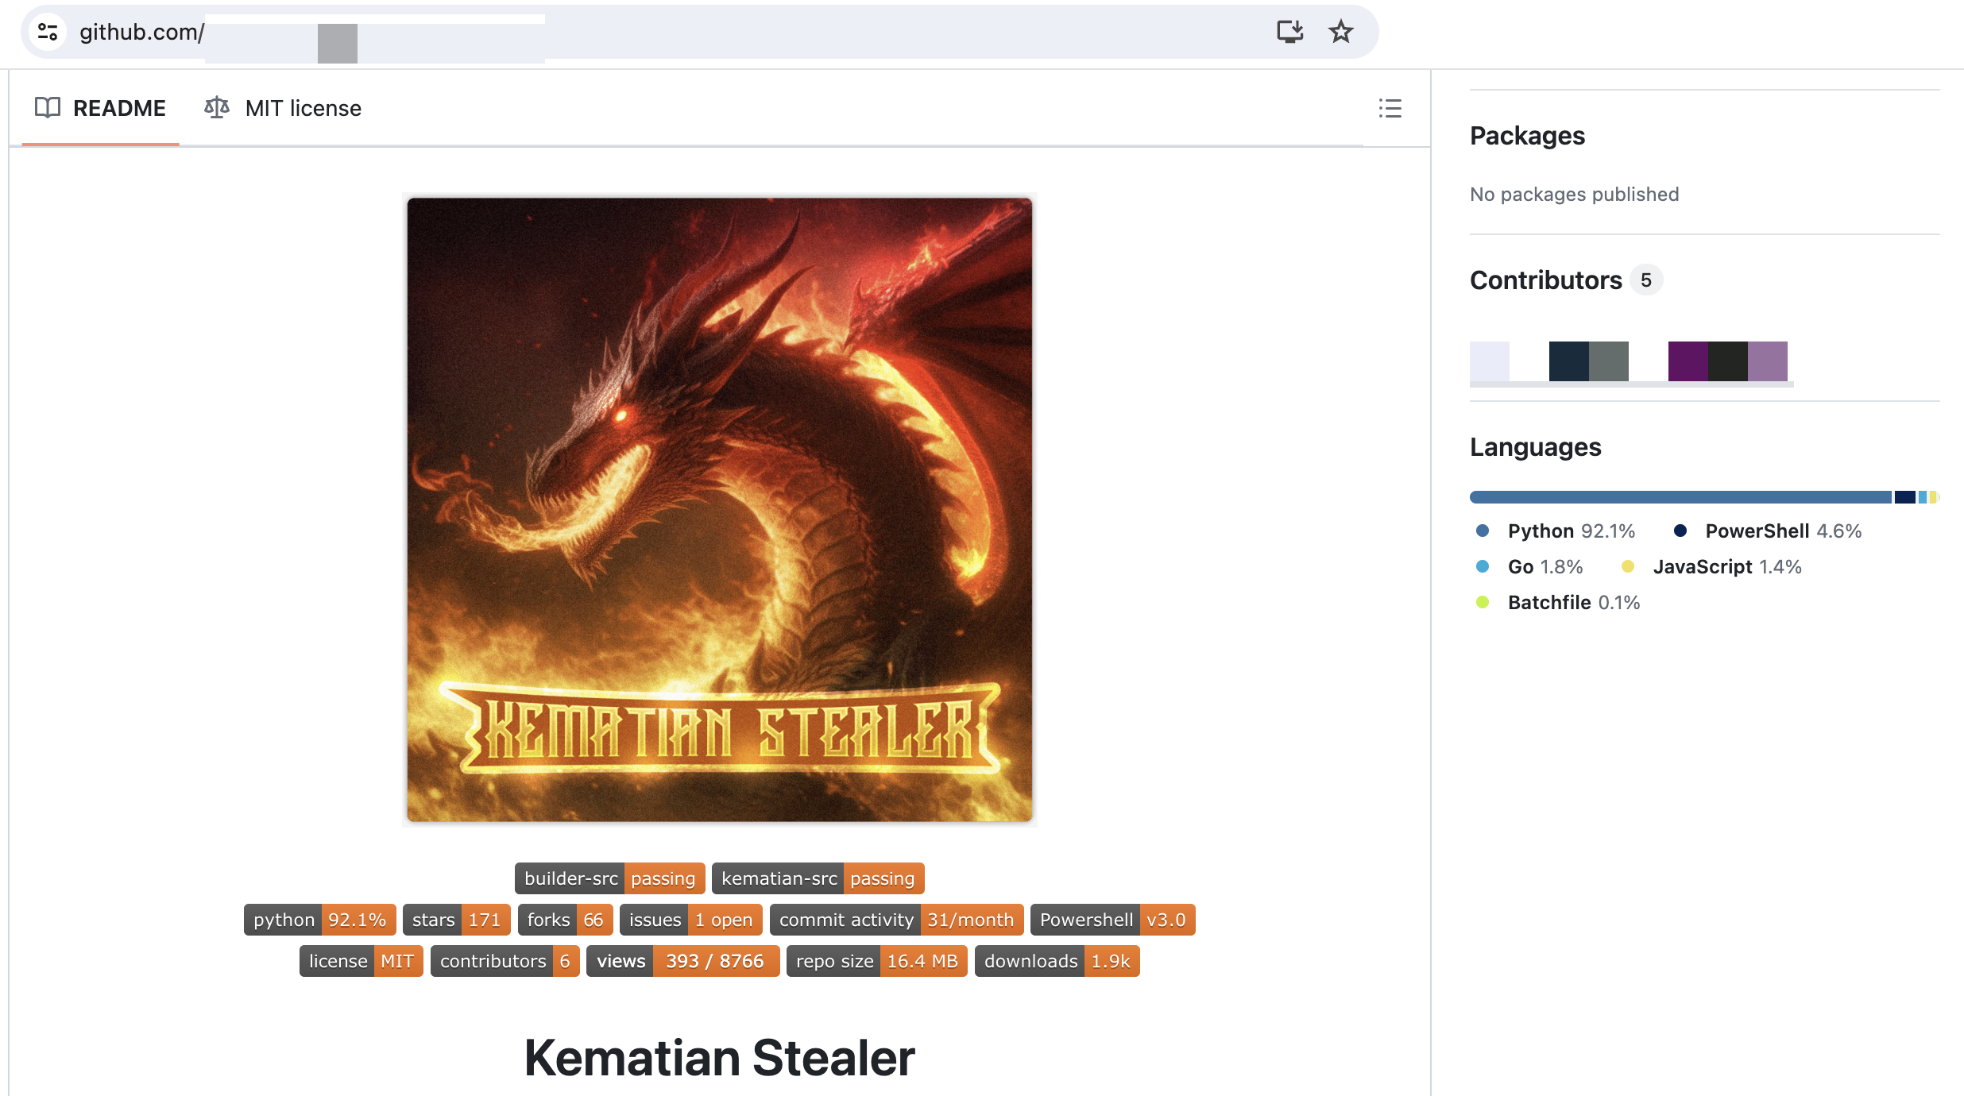This screenshot has height=1096, width=1964.
Task: Bookmark this page with the star icon
Action: [1341, 32]
